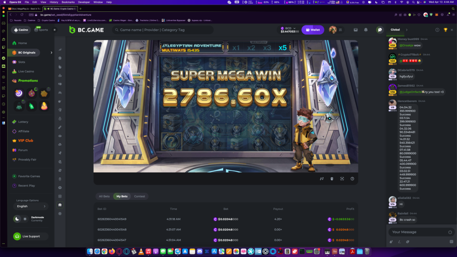Open the notifications bell icon
Viewport: 457px width, 257px height.
[x=366, y=30]
